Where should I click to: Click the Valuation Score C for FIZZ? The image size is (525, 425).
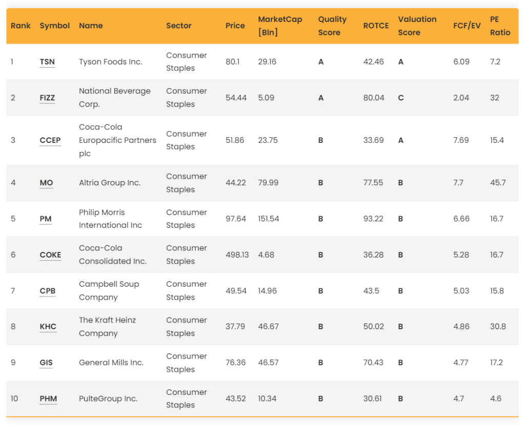[401, 98]
